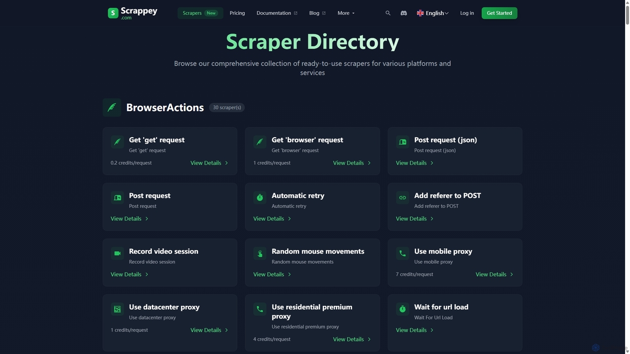This screenshot has height=354, width=630.
Task: Open the Blog external link
Action: pos(317,13)
